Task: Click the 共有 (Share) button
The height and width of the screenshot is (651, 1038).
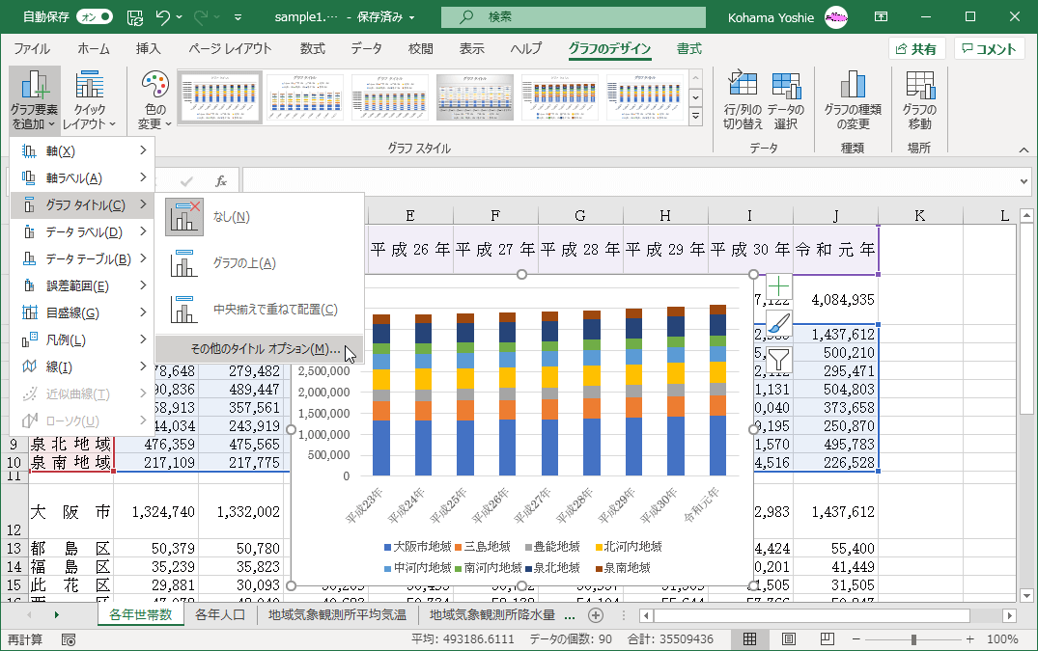Action: pyautogui.click(x=916, y=49)
